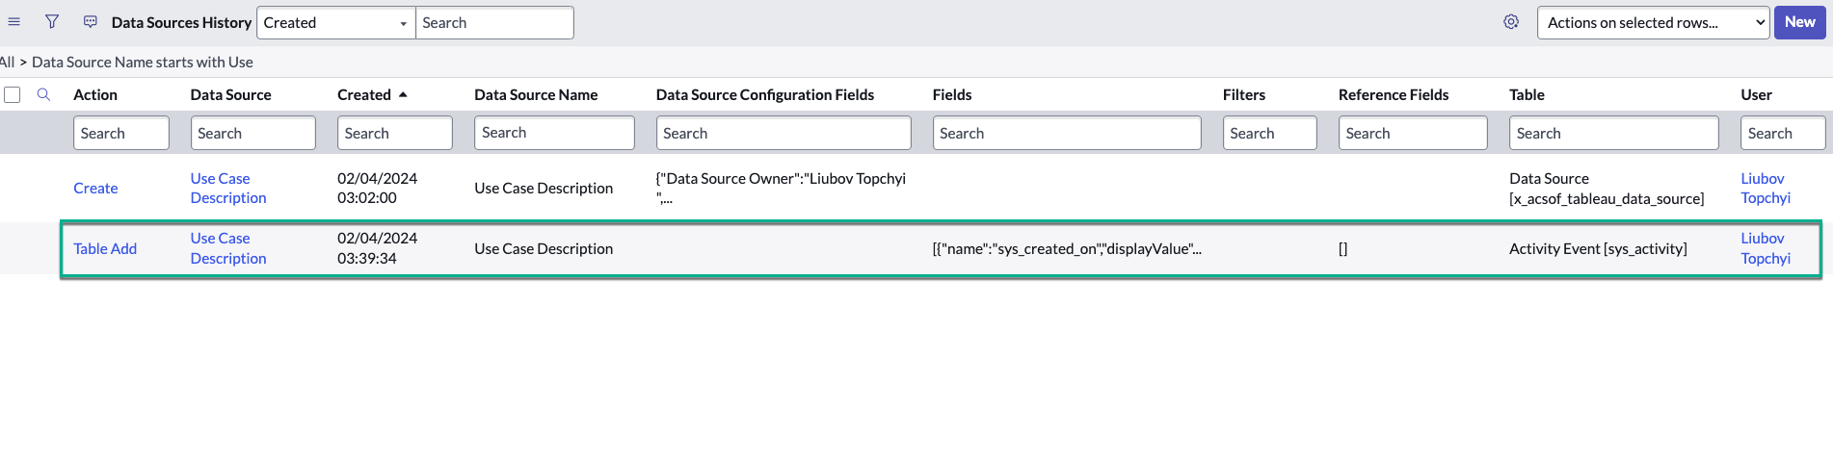Open the list controls hamburger menu
The image size is (1833, 458).
click(14, 22)
